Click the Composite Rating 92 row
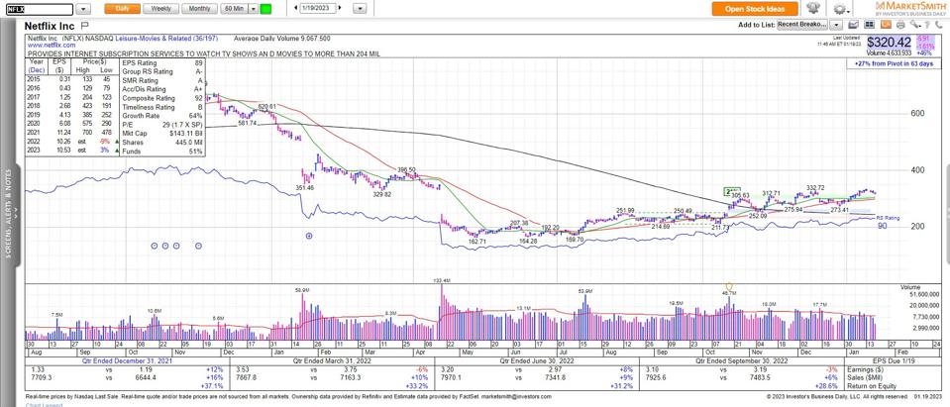This screenshot has height=407, width=950. (161, 98)
